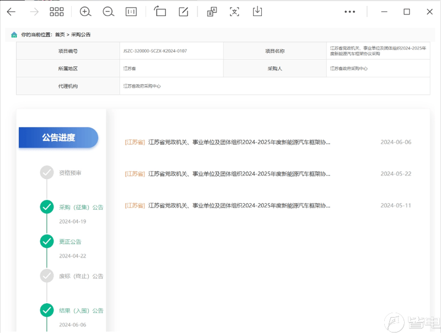Go back with the left arrow icon
Screen dimensions: 441x333
[11, 12]
